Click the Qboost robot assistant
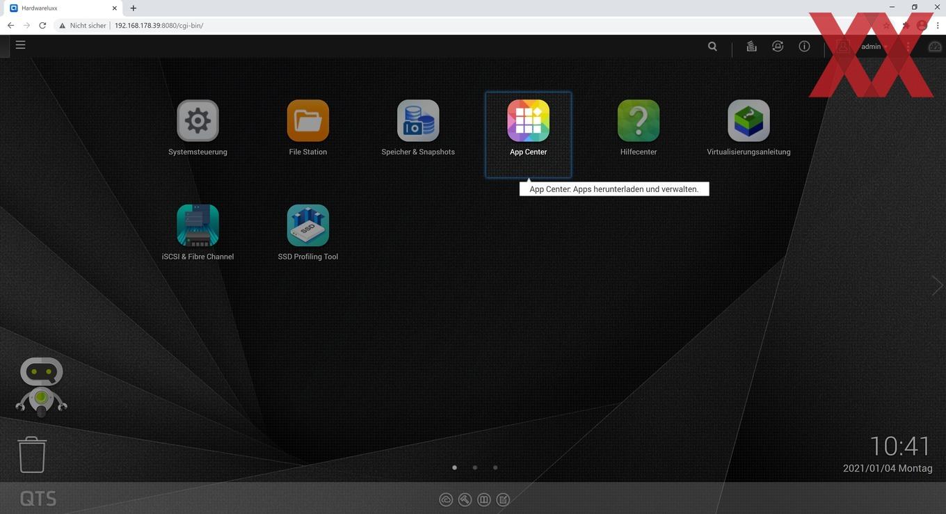 click(42, 387)
